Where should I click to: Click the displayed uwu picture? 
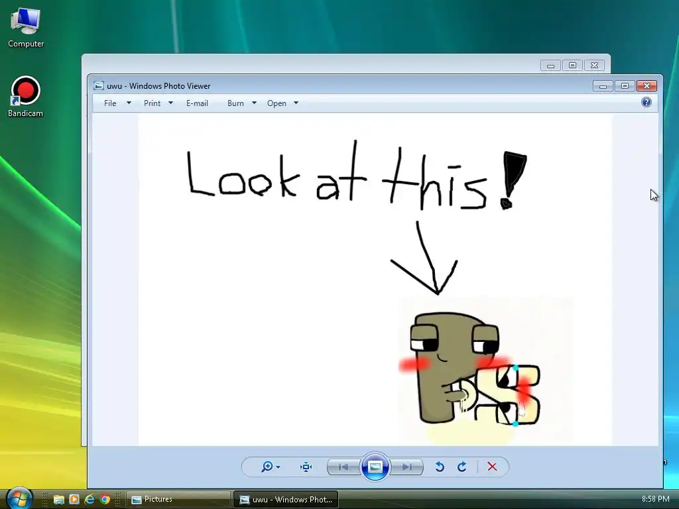375,280
